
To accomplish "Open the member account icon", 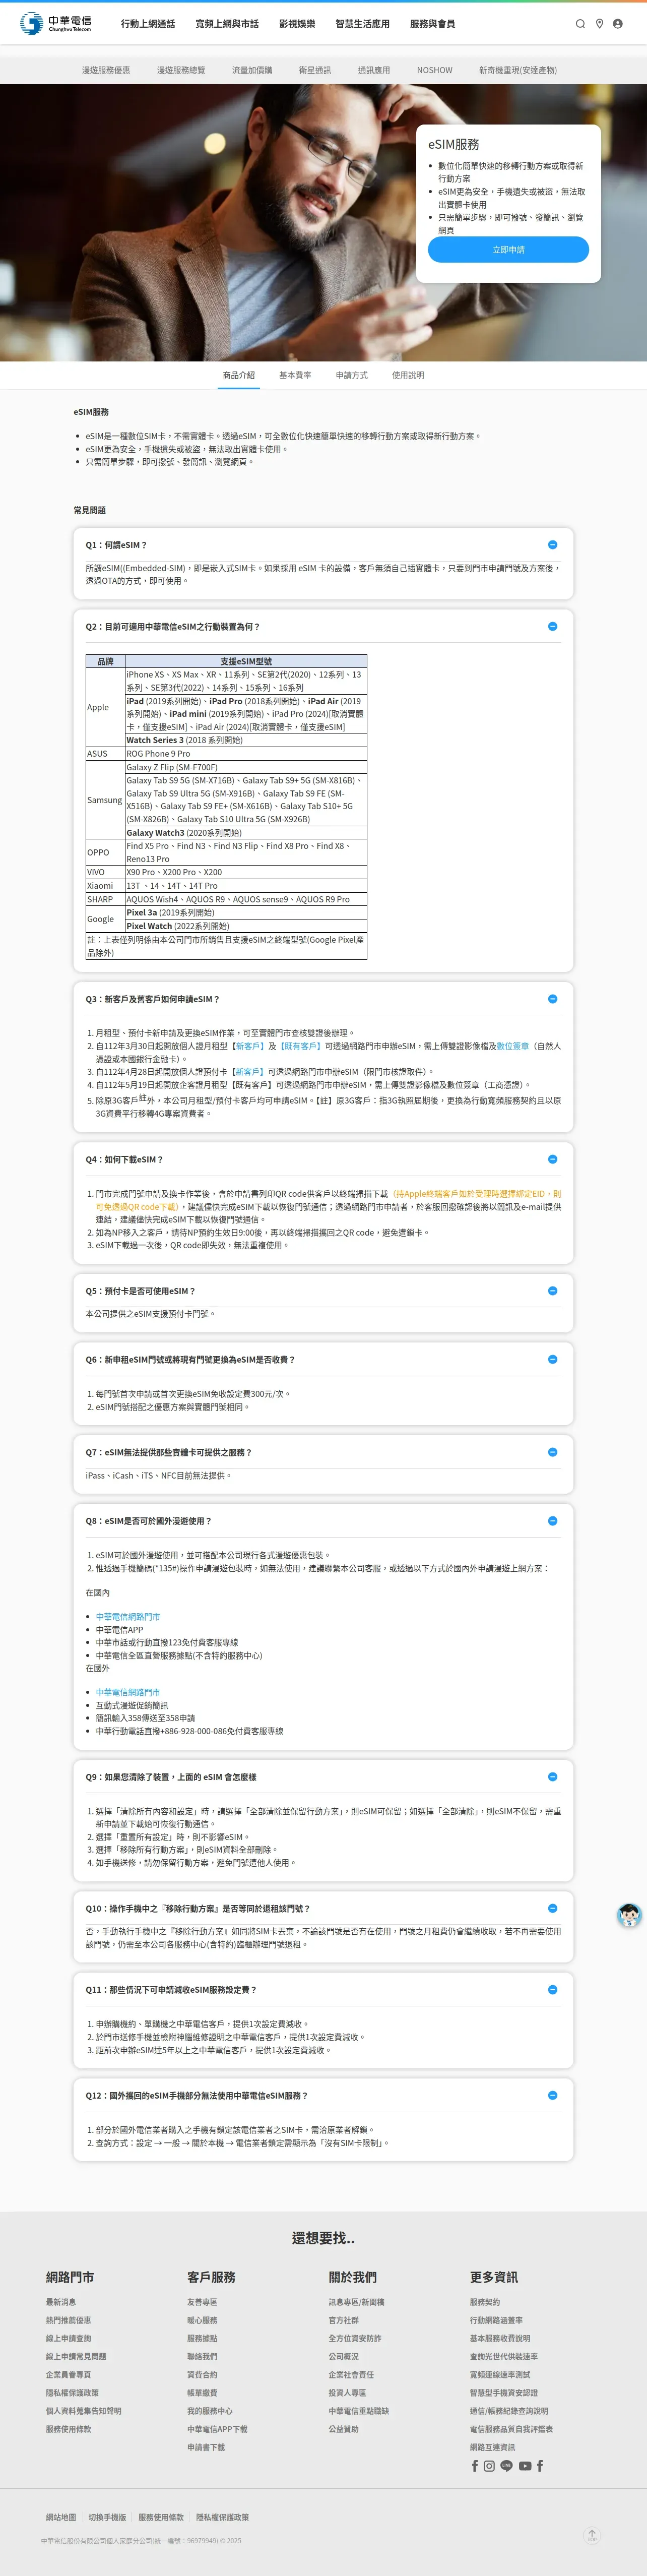I will point(617,24).
